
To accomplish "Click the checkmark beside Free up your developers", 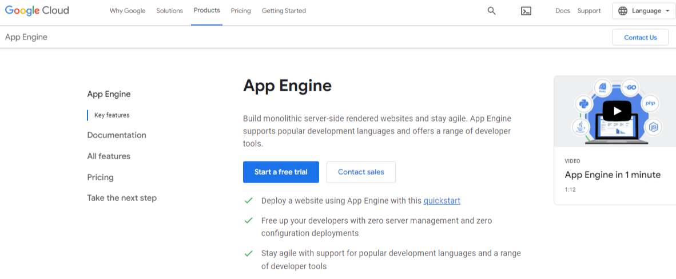I will (x=248, y=221).
